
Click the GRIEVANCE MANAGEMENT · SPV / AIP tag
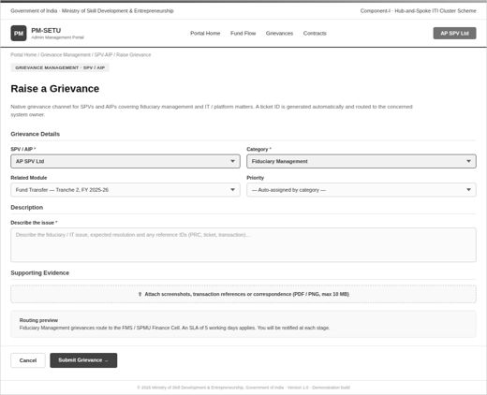[60, 67]
